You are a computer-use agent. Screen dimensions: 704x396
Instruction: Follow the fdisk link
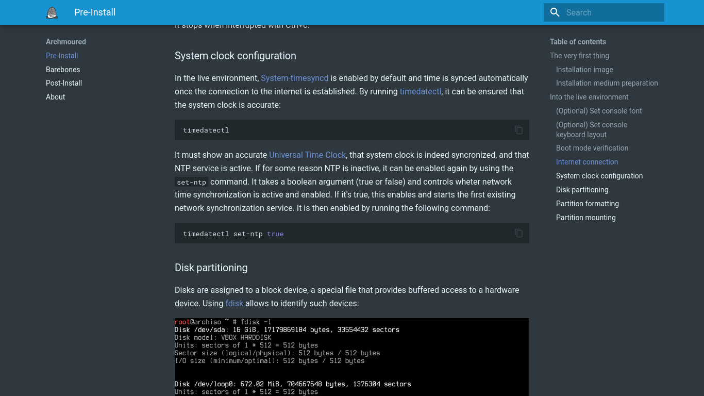pos(234,304)
